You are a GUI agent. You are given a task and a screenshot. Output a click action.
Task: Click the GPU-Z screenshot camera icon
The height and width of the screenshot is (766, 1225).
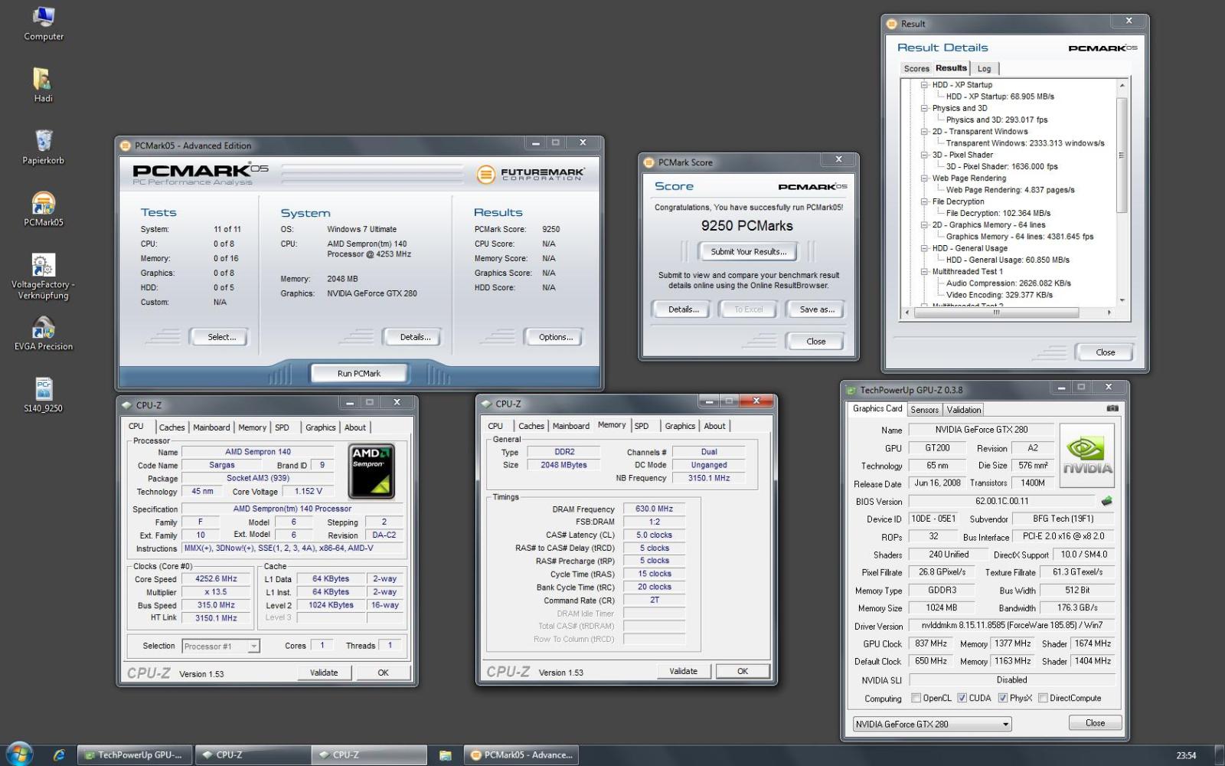pos(1112,408)
